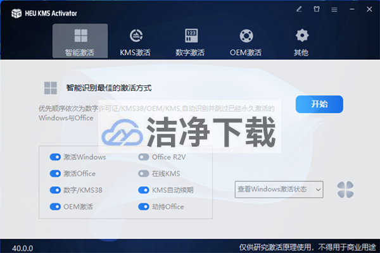The height and width of the screenshot is (253, 380).
Task: Toggle the KMS自动续期 switch
Action: 144,190
